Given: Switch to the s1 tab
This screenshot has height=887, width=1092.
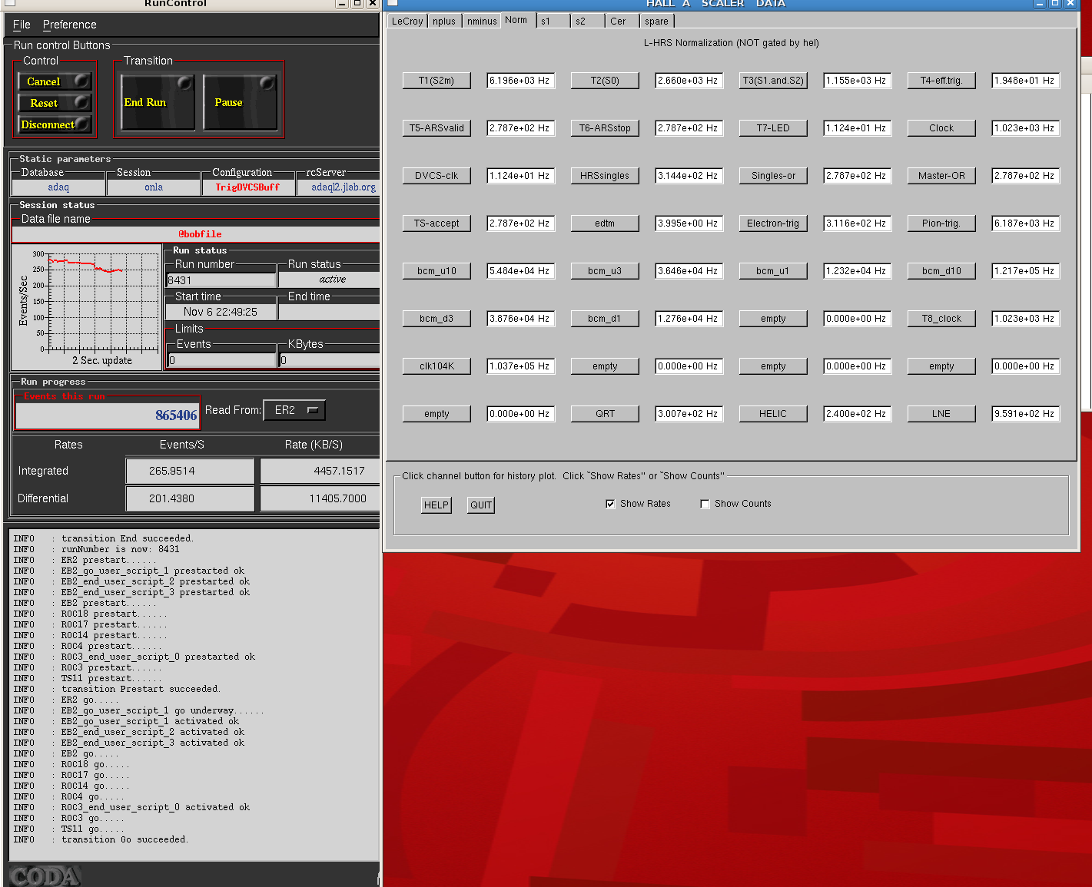Looking at the screenshot, I should coord(553,22).
